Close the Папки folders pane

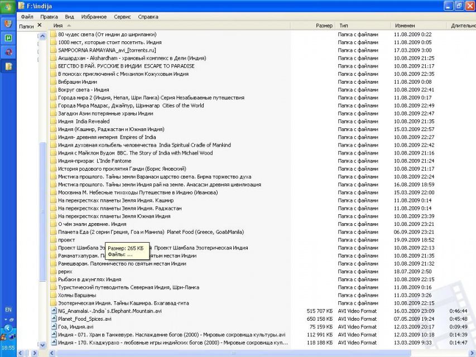[x=40, y=26]
